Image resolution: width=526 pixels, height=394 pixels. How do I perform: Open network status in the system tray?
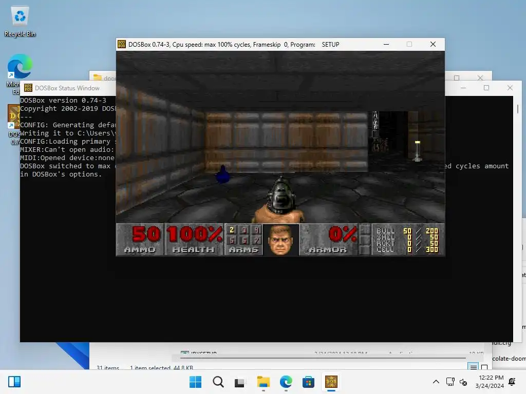point(450,382)
